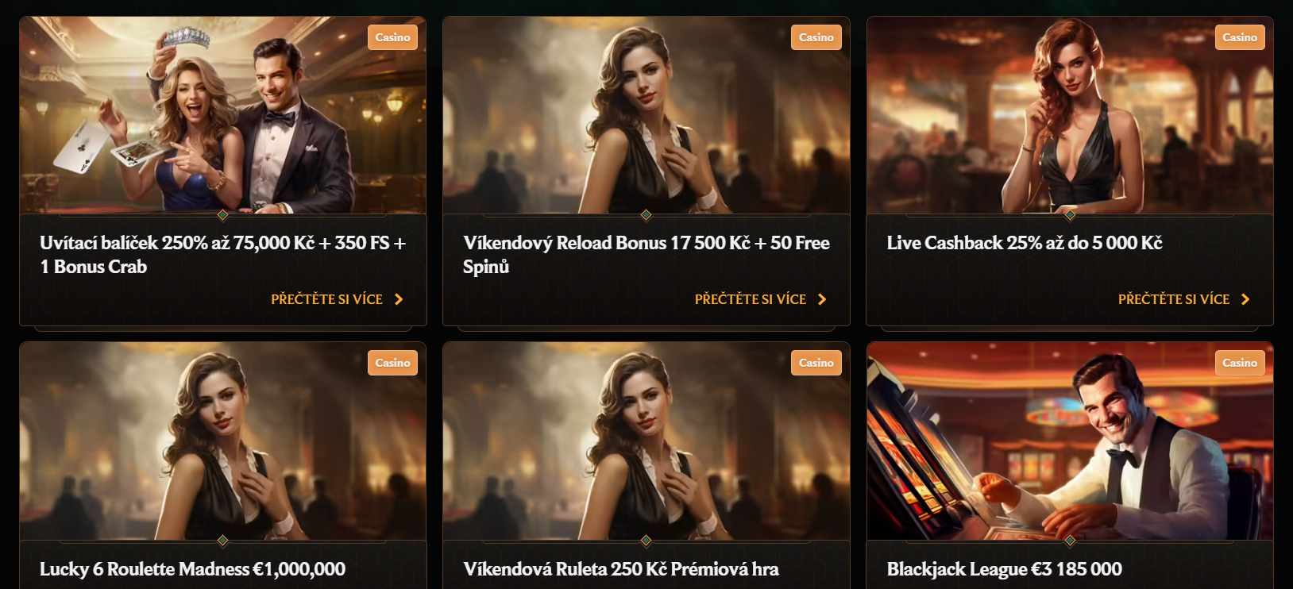Screen dimensions: 1293x589
Task: Select the Live Cashback 25% promotion title
Action: (x=1025, y=243)
